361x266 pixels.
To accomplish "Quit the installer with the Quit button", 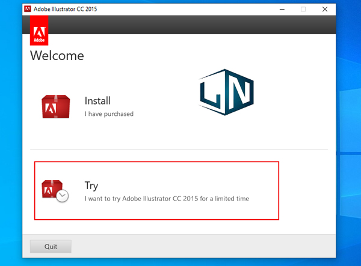I will coord(51,246).
